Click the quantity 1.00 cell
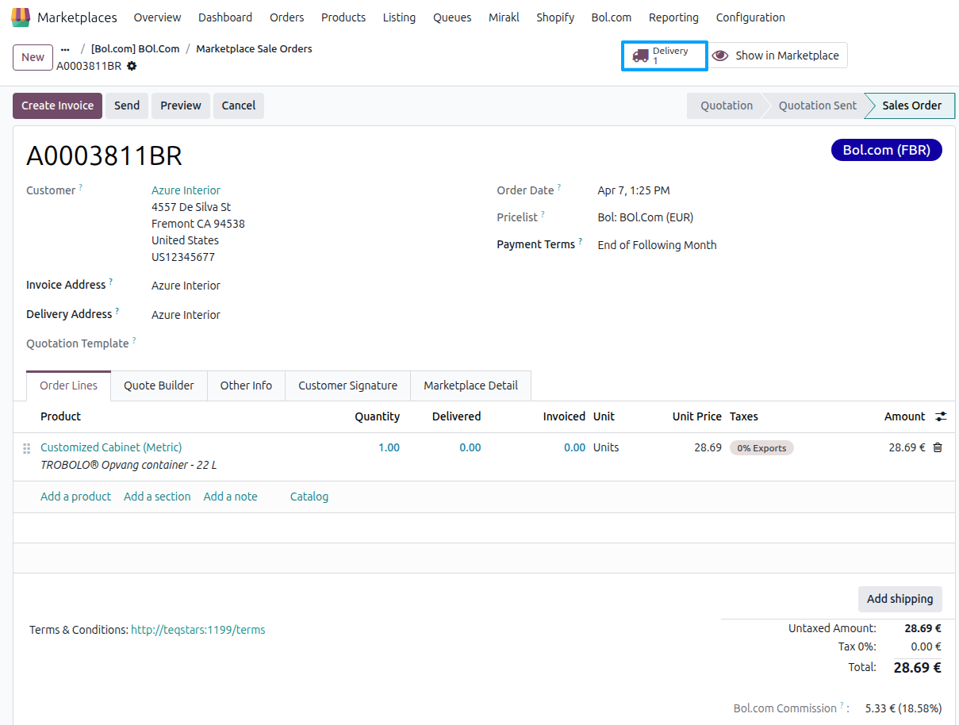The height and width of the screenshot is (725, 959). coord(389,447)
